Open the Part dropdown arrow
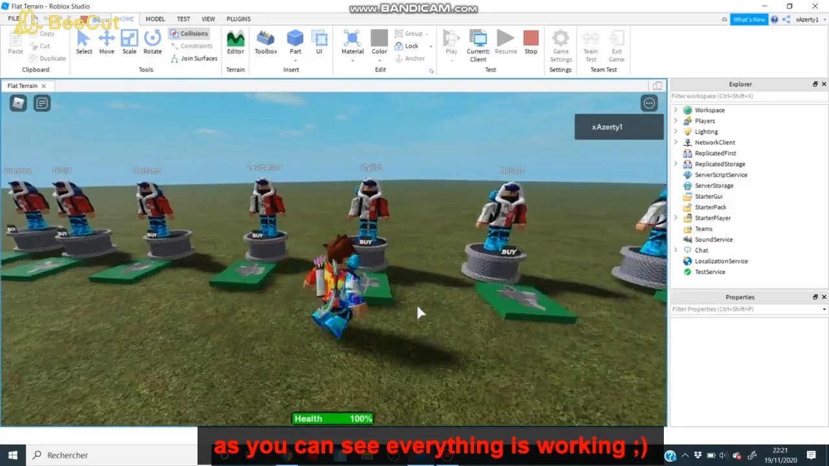This screenshot has width=829, height=466. tap(295, 61)
